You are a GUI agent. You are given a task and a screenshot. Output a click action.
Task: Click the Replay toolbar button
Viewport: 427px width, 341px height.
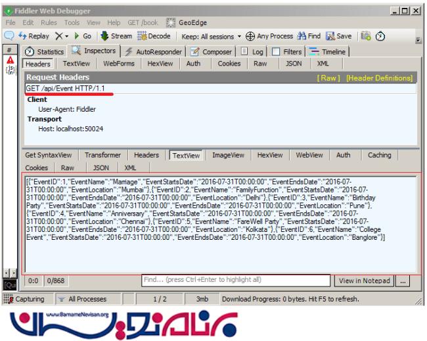(34, 36)
